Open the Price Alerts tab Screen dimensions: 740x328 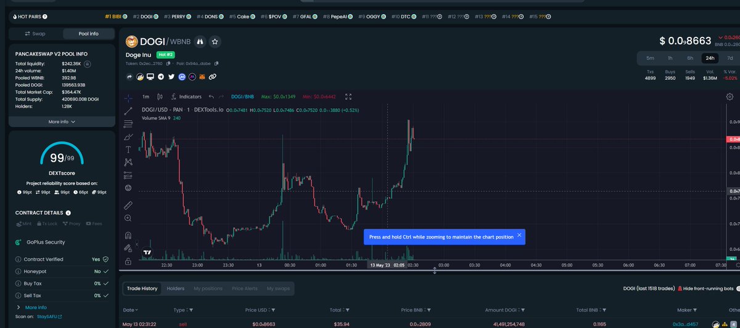click(x=245, y=288)
